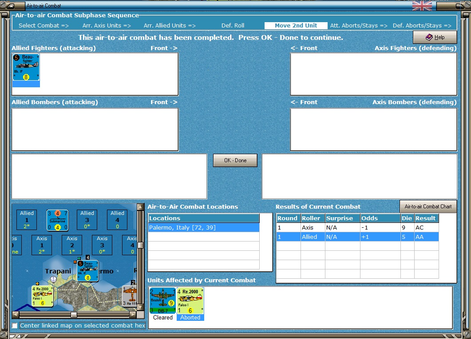This screenshot has width=471, height=339.
Task: Click the AC result cell
Action: 426,227
